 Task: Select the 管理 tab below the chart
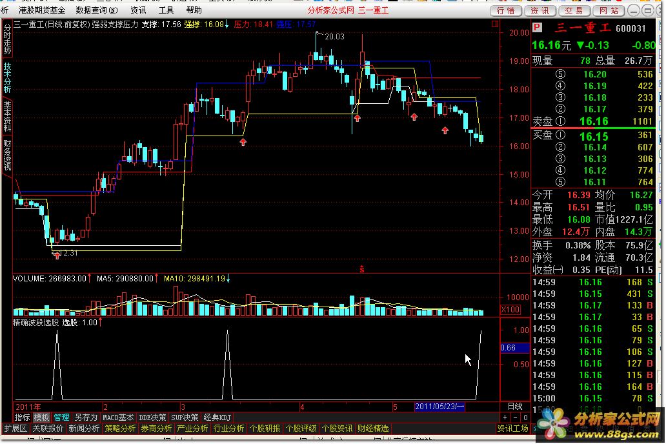(61, 418)
